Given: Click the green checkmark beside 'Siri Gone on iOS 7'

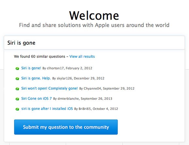Looking at the screenshot, I should (x=17, y=99).
